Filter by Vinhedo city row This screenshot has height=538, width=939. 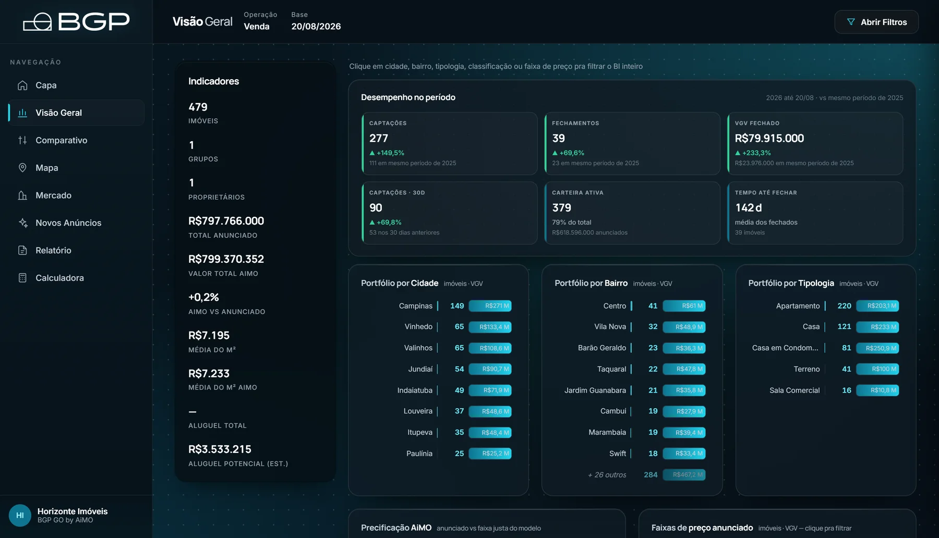tap(438, 327)
